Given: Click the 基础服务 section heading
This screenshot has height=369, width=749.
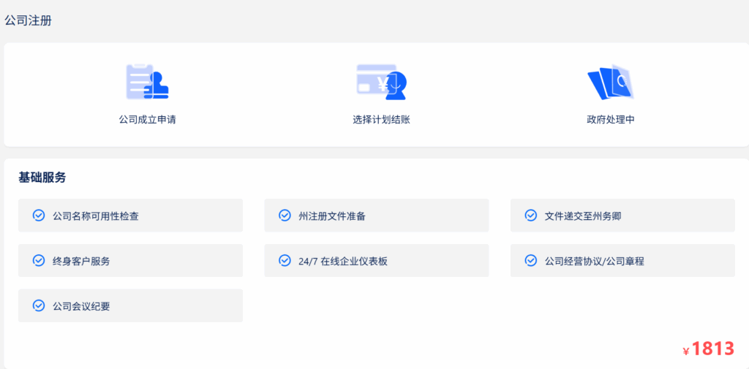Looking at the screenshot, I should coord(42,178).
